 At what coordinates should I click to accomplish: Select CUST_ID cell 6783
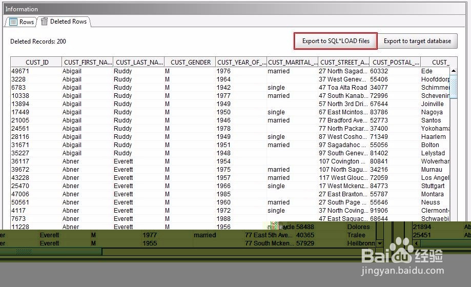coord(36,88)
